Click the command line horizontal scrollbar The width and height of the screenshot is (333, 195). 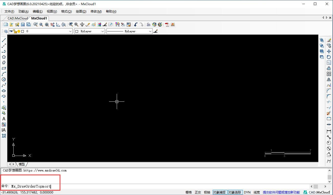[319, 187]
